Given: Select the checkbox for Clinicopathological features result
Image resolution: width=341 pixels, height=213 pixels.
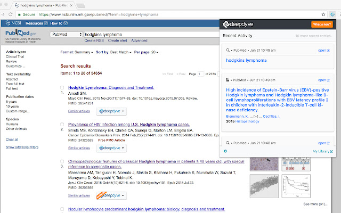Looking at the screenshot, I should (x=62, y=161).
